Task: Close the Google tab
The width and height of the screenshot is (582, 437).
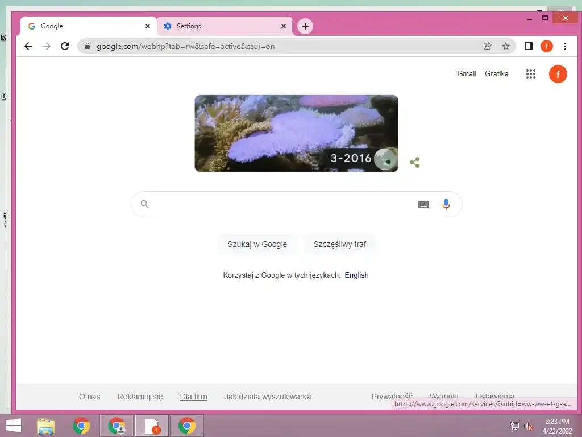Action: [x=147, y=26]
